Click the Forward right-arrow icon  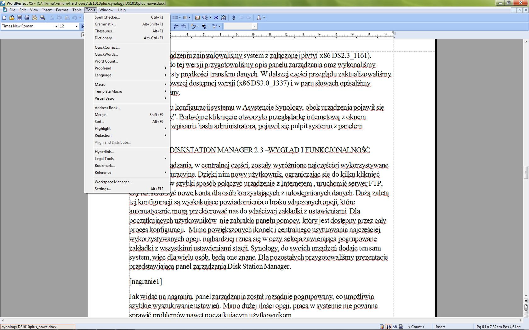click(249, 18)
